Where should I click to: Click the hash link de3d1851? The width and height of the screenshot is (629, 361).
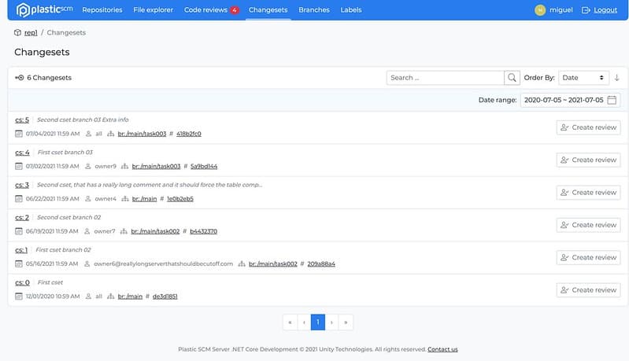coord(165,297)
